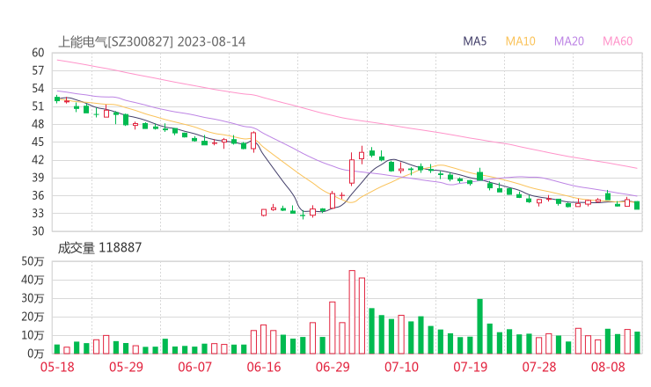The height and width of the screenshot is (387, 651).
Task: Click the tallest green volume bar
Action: [479, 325]
